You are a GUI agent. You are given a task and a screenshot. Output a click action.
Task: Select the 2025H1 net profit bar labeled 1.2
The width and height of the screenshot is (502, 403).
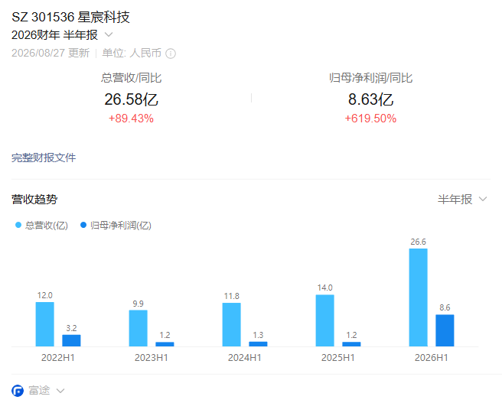coord(351,344)
